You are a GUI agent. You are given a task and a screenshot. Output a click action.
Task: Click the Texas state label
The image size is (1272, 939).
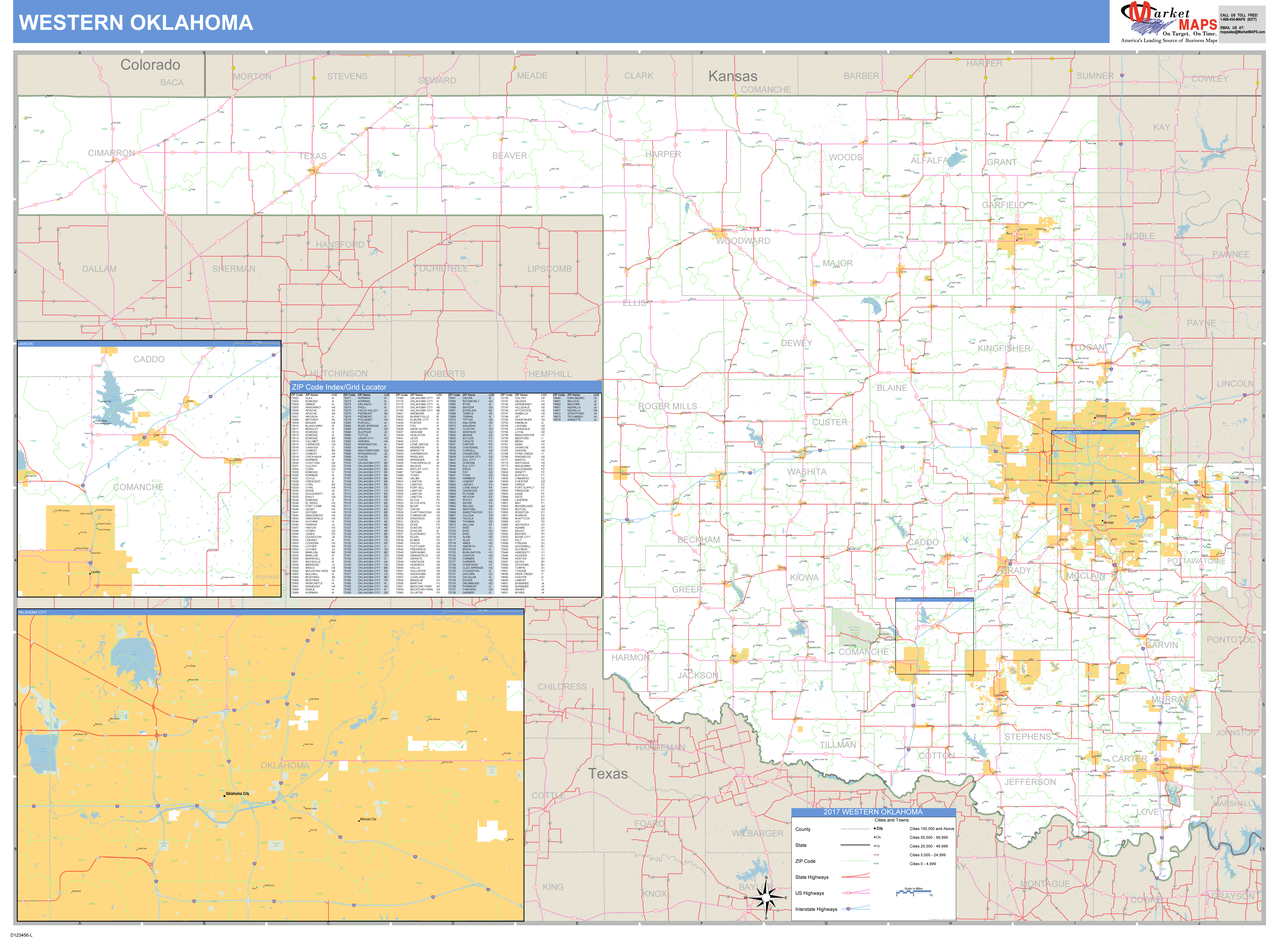(x=608, y=774)
